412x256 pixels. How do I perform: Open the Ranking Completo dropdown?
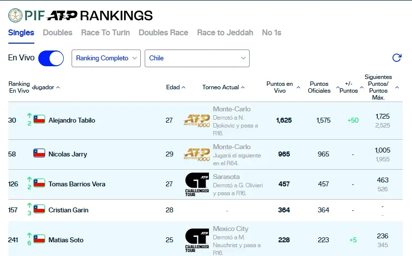pos(106,58)
